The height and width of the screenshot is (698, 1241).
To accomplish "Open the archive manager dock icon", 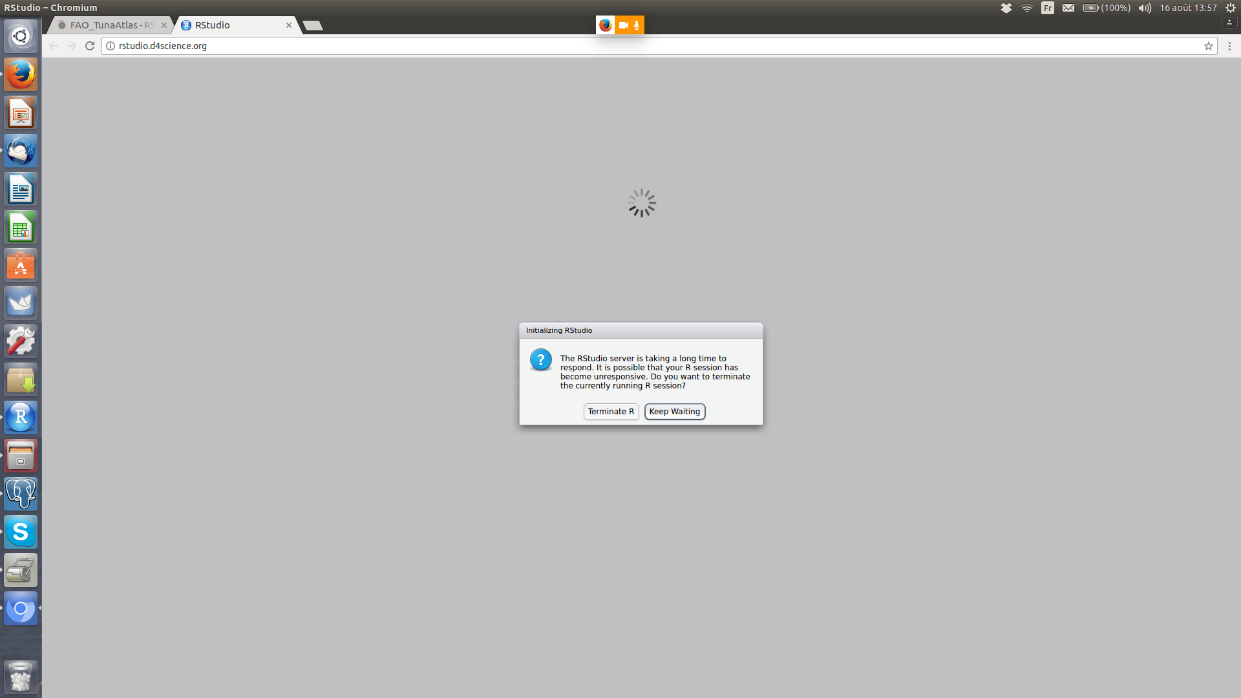I will pos(21,456).
